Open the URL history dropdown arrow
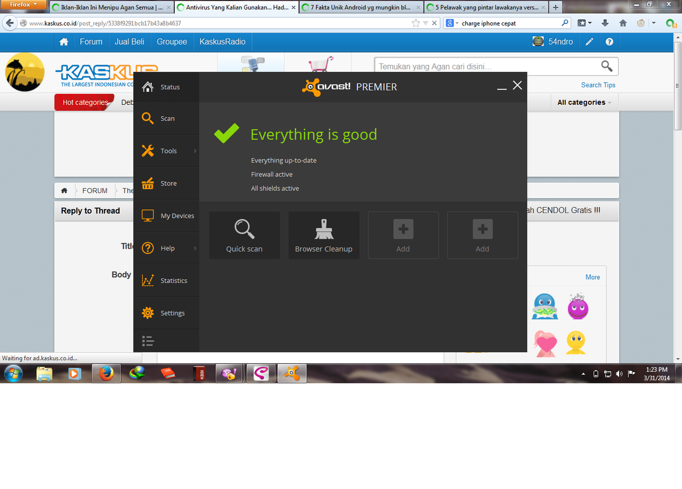Image resolution: width=682 pixels, height=489 pixels. pos(425,23)
